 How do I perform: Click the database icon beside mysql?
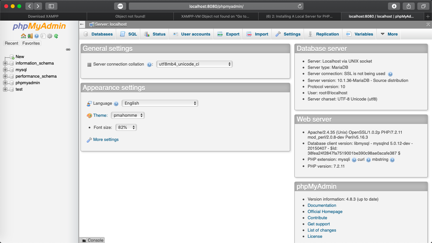pyautogui.click(x=12, y=70)
